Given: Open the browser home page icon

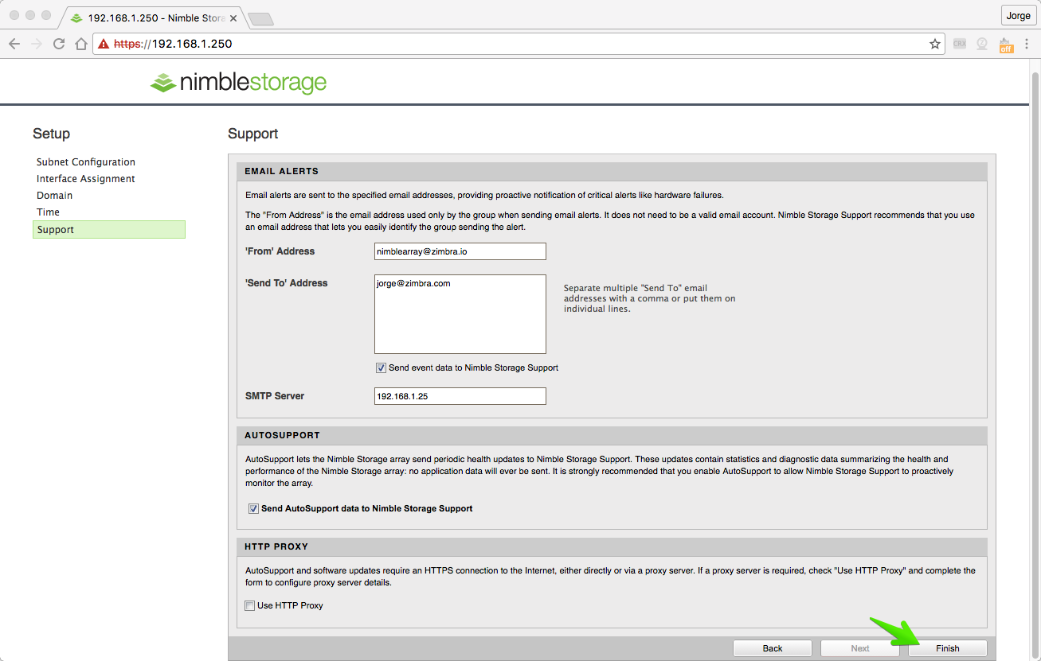Looking at the screenshot, I should (x=80, y=44).
